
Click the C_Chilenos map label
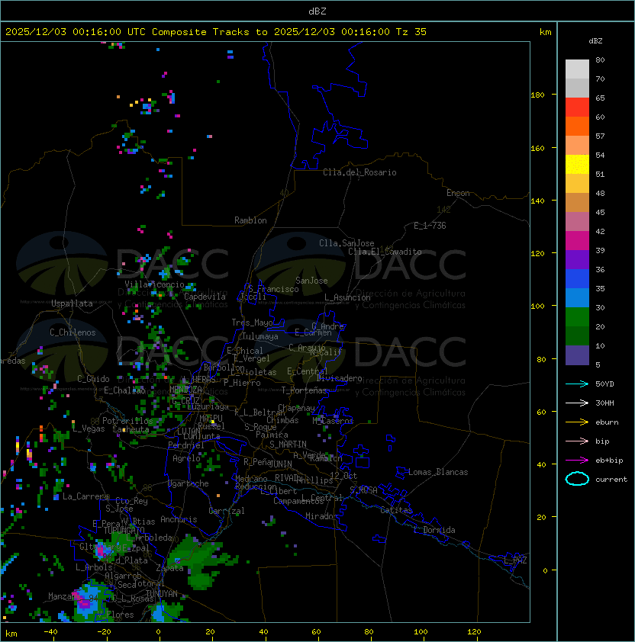tap(73, 332)
